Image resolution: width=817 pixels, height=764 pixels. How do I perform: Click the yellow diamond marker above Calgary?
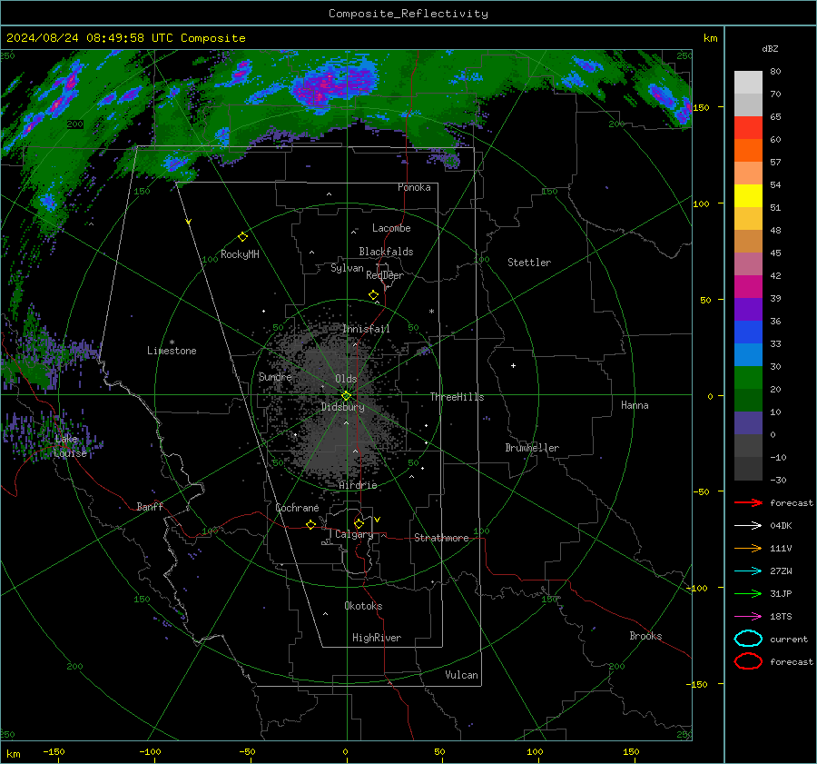click(359, 523)
